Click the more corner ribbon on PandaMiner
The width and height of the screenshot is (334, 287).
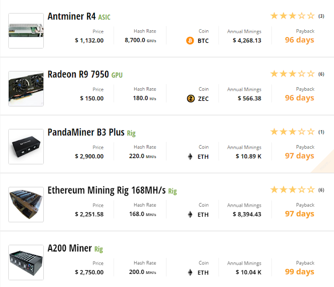click(325, 163)
